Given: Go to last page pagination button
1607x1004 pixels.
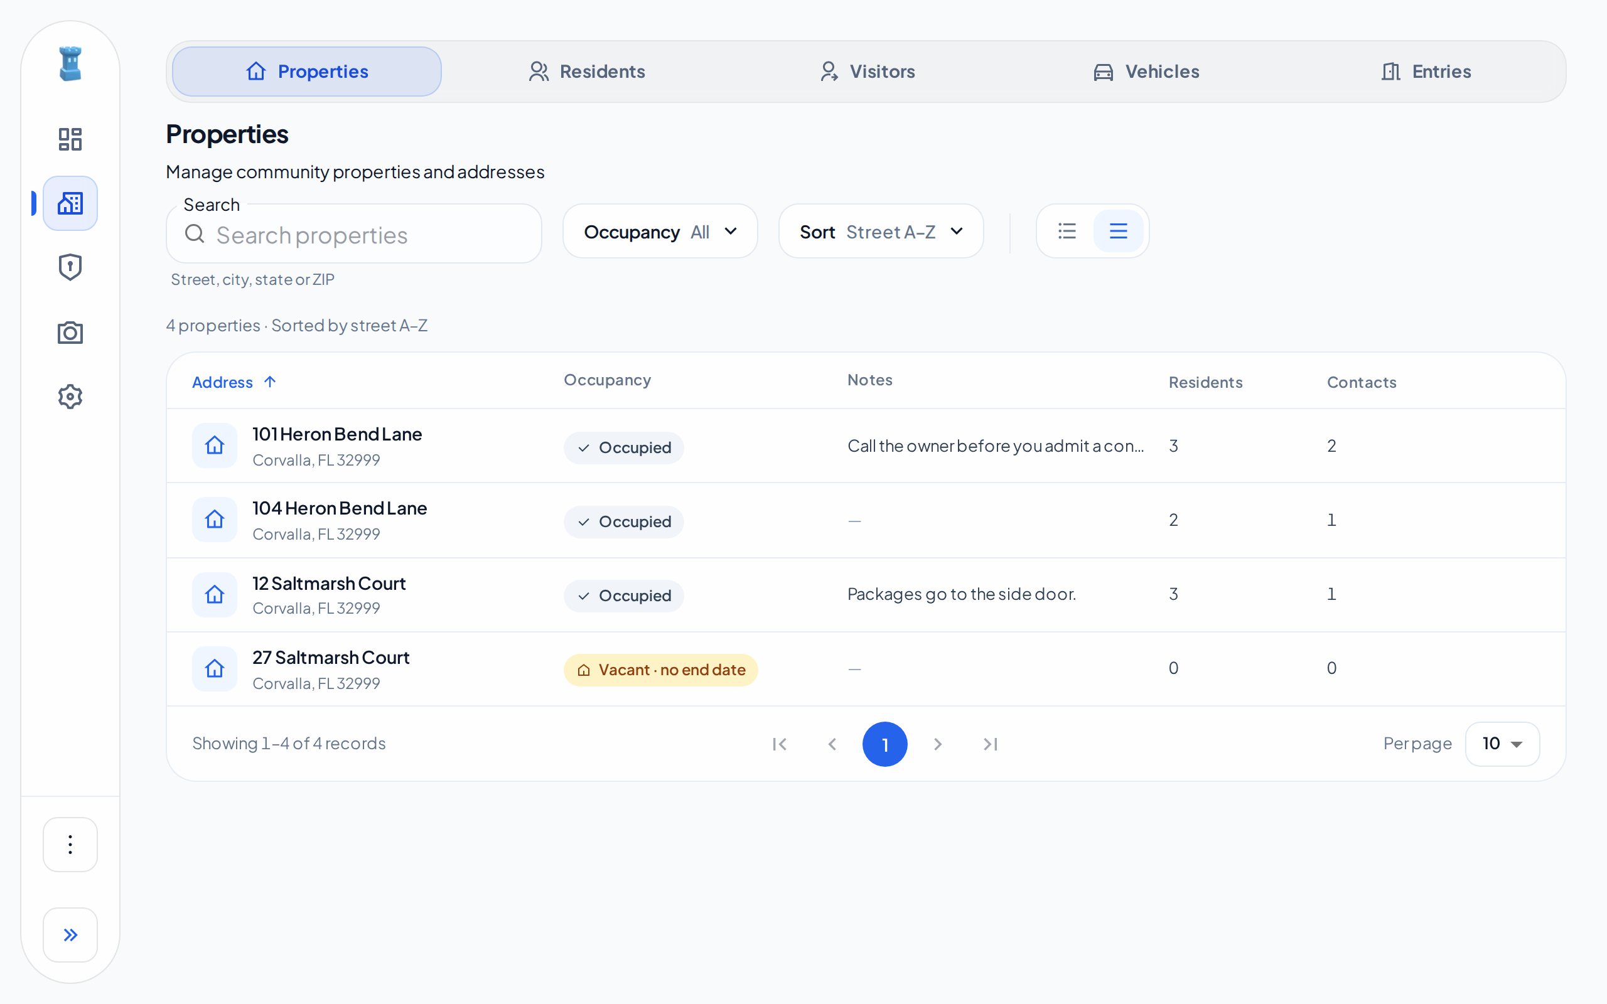Looking at the screenshot, I should click(990, 744).
